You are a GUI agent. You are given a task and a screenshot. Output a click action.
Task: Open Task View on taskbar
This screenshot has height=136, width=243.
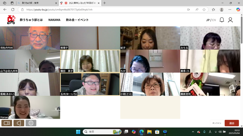pos(126,132)
